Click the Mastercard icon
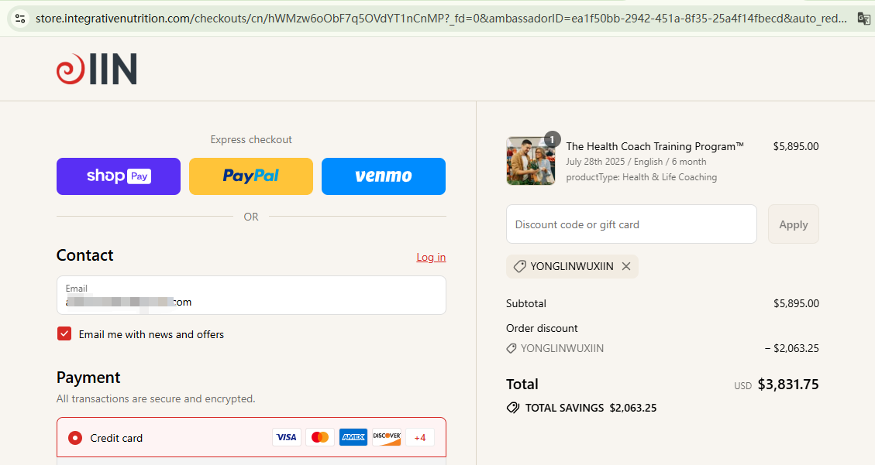Image resolution: width=875 pixels, height=465 pixels. click(x=320, y=437)
